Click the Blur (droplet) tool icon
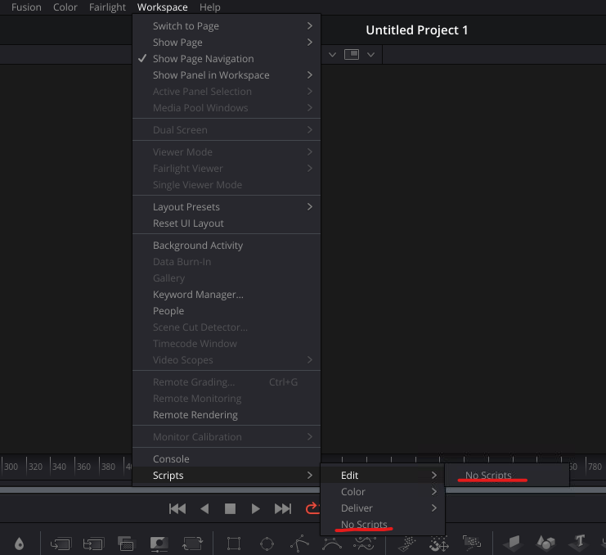606x555 pixels. [19, 543]
